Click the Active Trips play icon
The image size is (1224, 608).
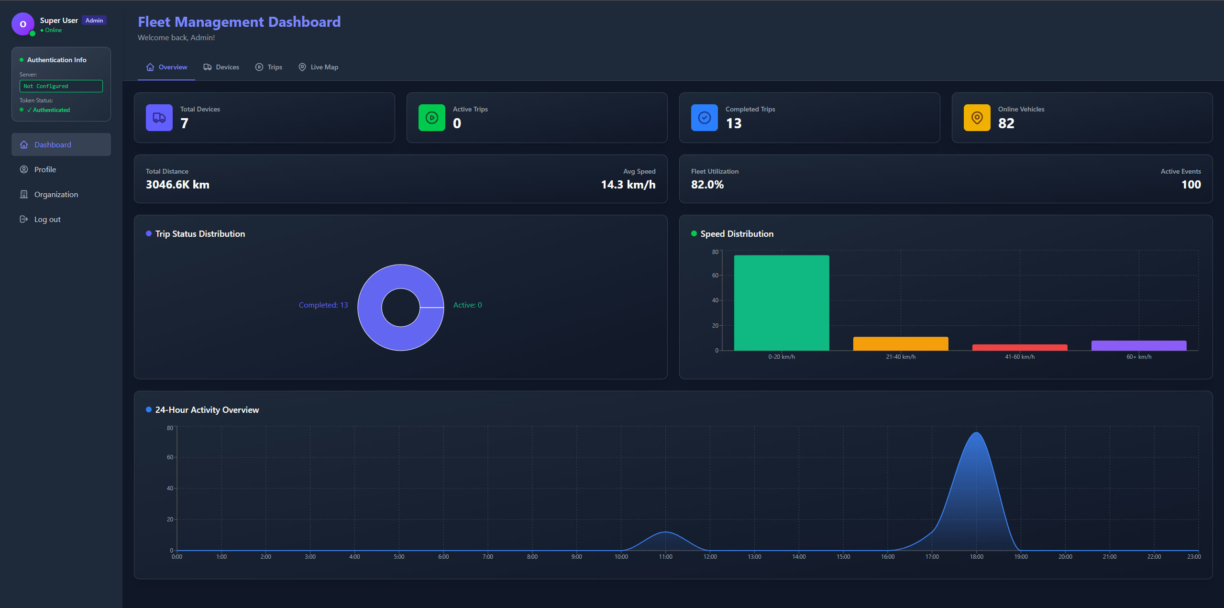[431, 117]
